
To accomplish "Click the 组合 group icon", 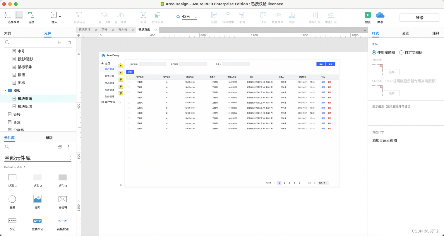I will [143, 15].
